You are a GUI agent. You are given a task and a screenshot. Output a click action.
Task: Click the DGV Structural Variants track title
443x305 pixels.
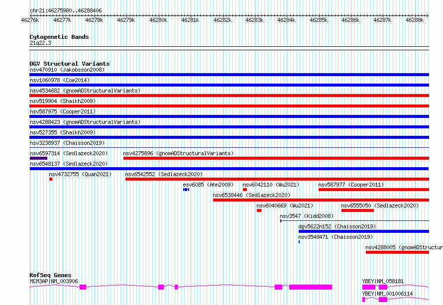point(70,64)
